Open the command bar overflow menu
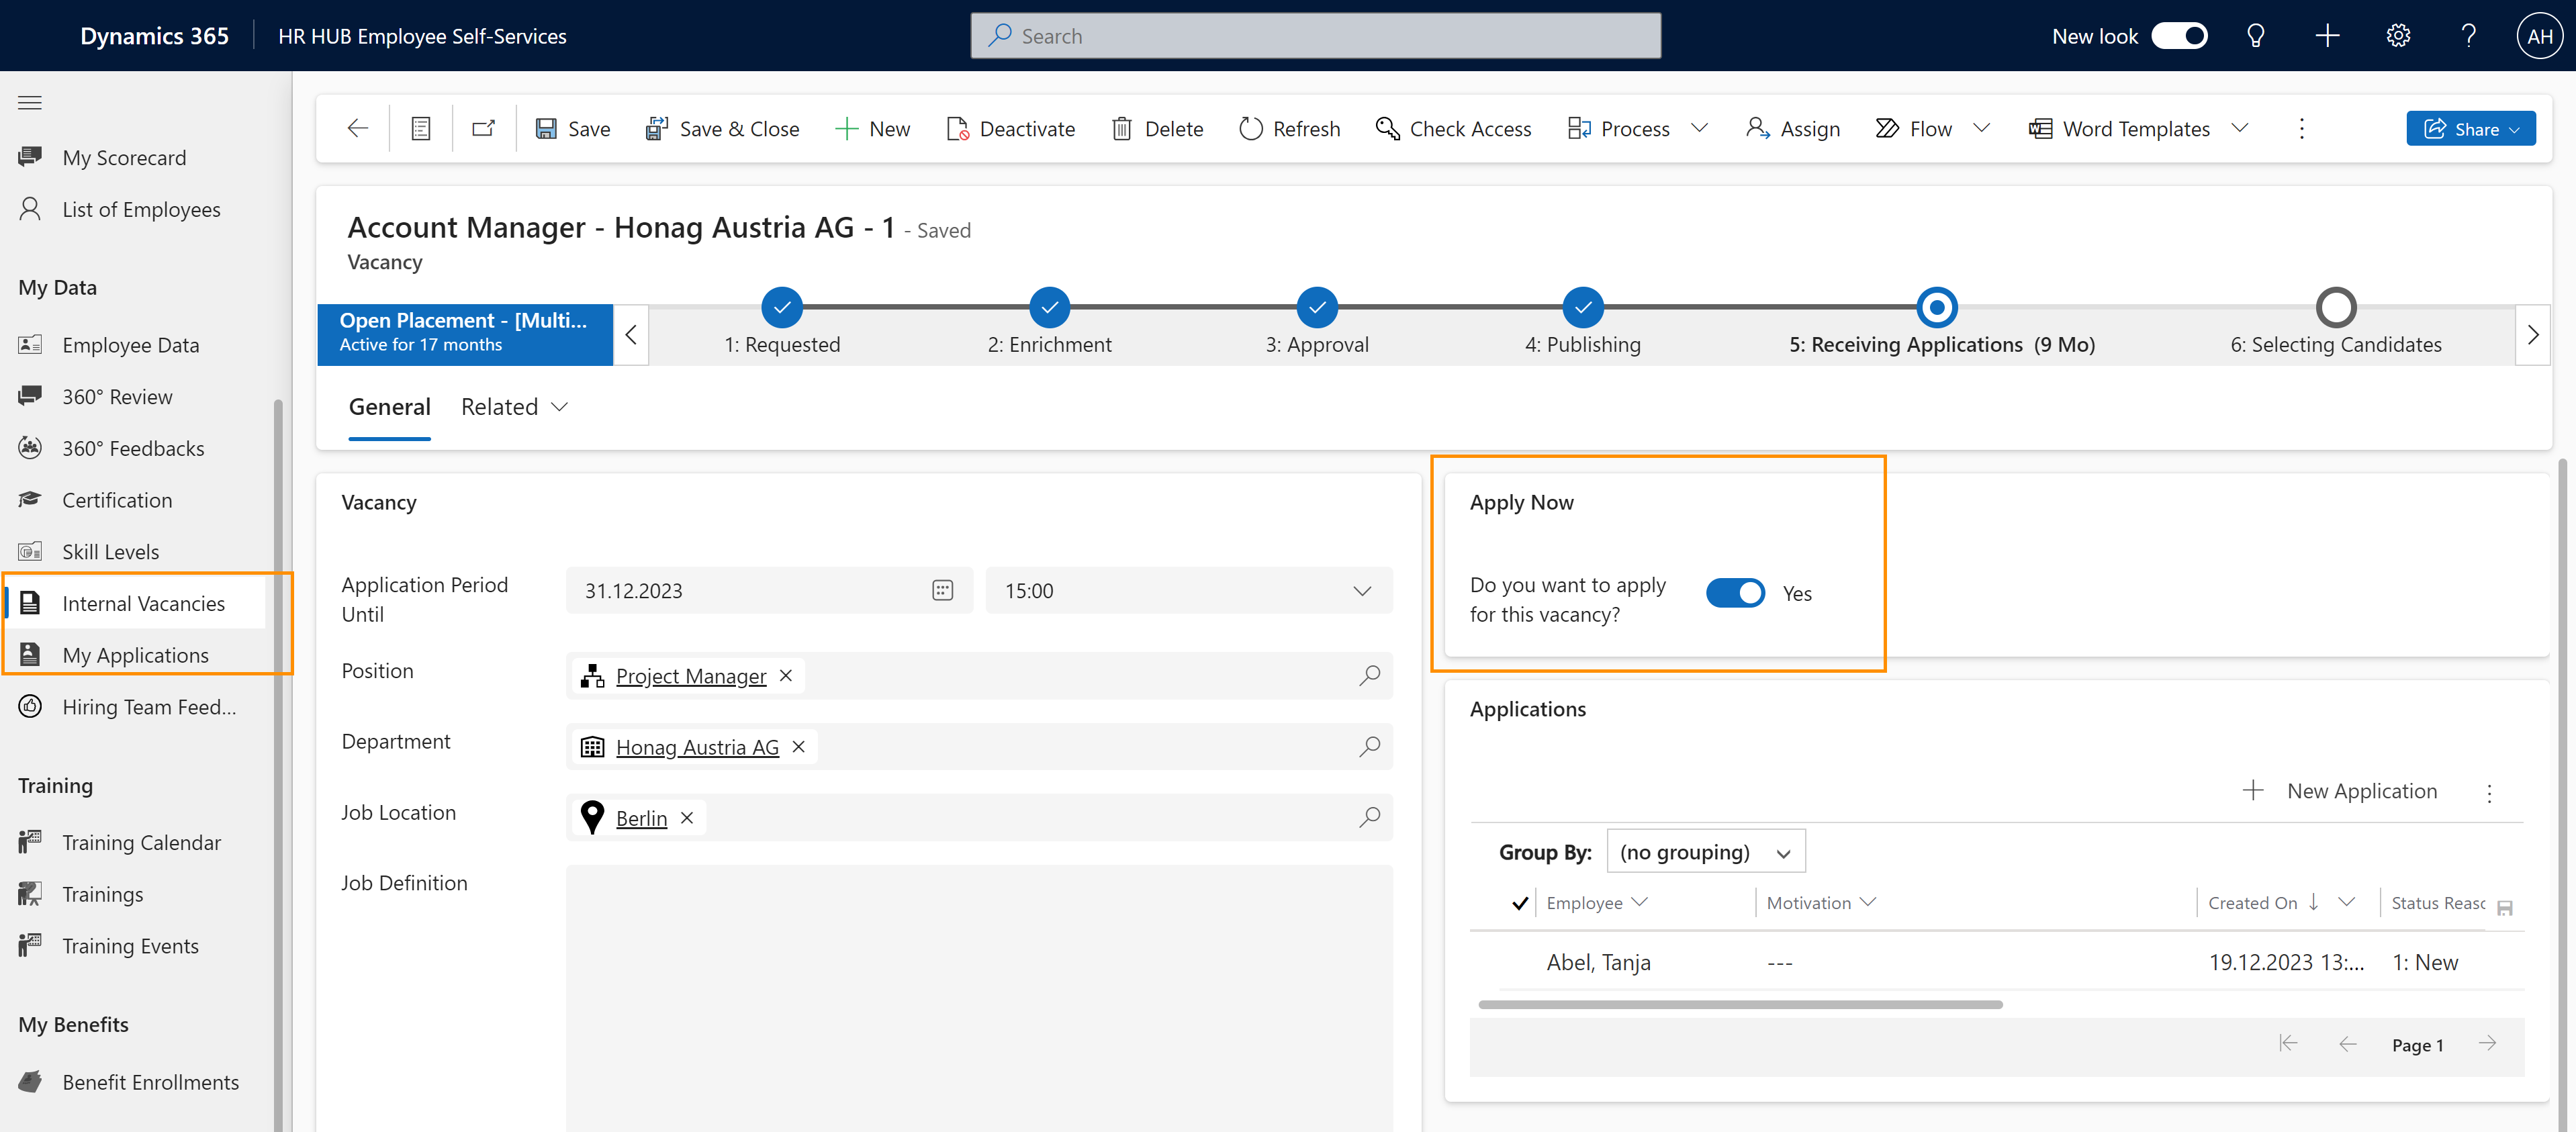2576x1132 pixels. pyautogui.click(x=2301, y=128)
